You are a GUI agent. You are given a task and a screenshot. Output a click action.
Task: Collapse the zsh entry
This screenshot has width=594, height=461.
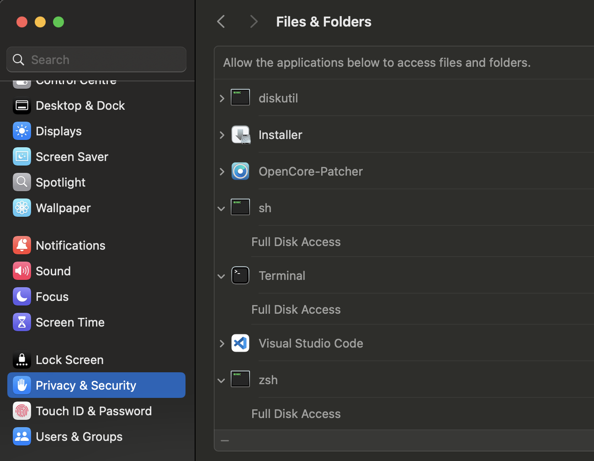[222, 381]
